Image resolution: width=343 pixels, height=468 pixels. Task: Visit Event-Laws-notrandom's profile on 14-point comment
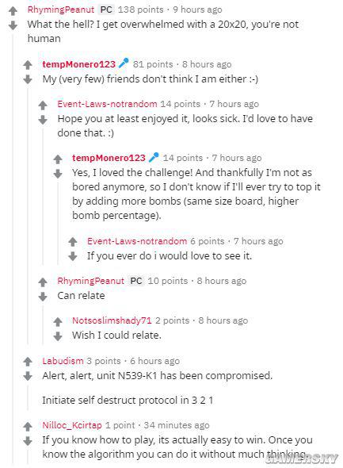107,104
